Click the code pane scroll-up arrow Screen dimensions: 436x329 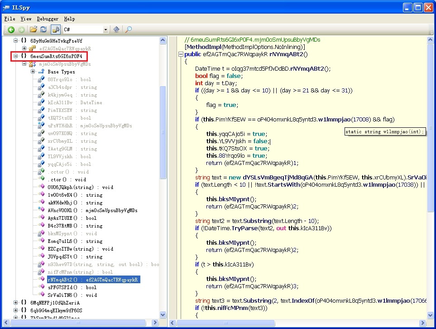(430, 40)
